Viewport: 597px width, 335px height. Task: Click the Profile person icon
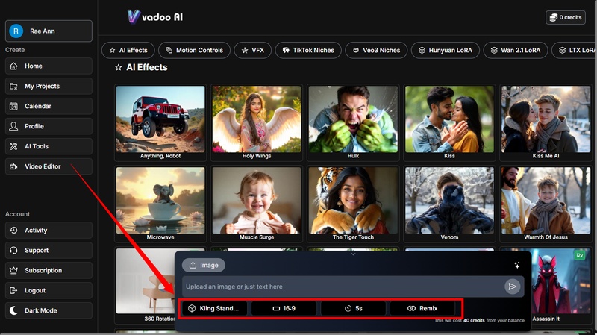pyautogui.click(x=13, y=126)
